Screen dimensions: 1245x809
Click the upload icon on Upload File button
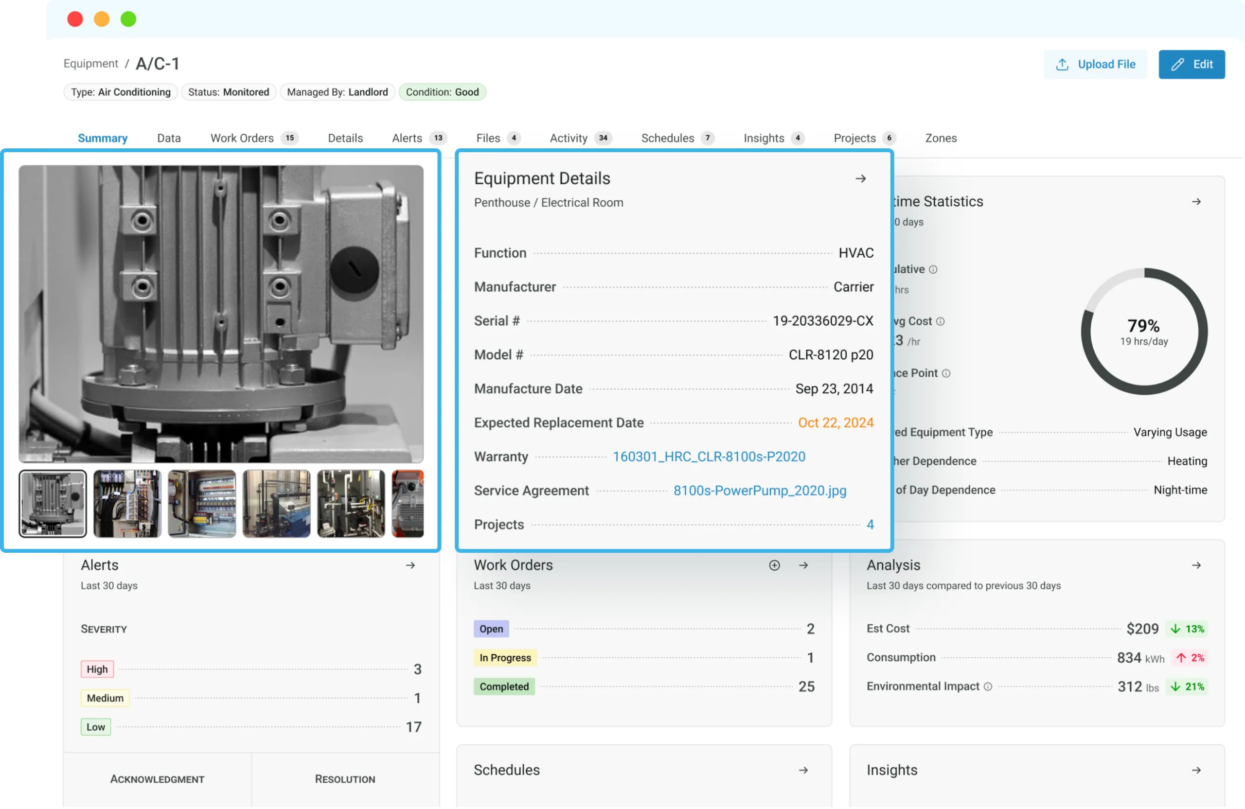point(1063,64)
